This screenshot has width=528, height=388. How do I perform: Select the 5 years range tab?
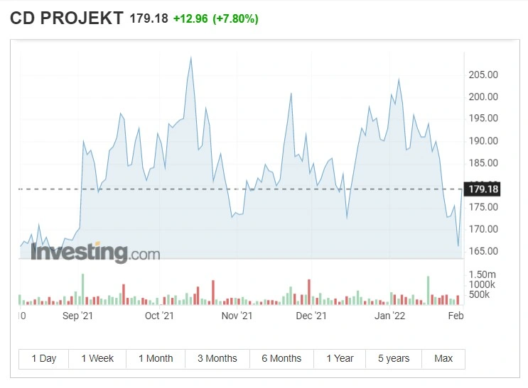[394, 359]
